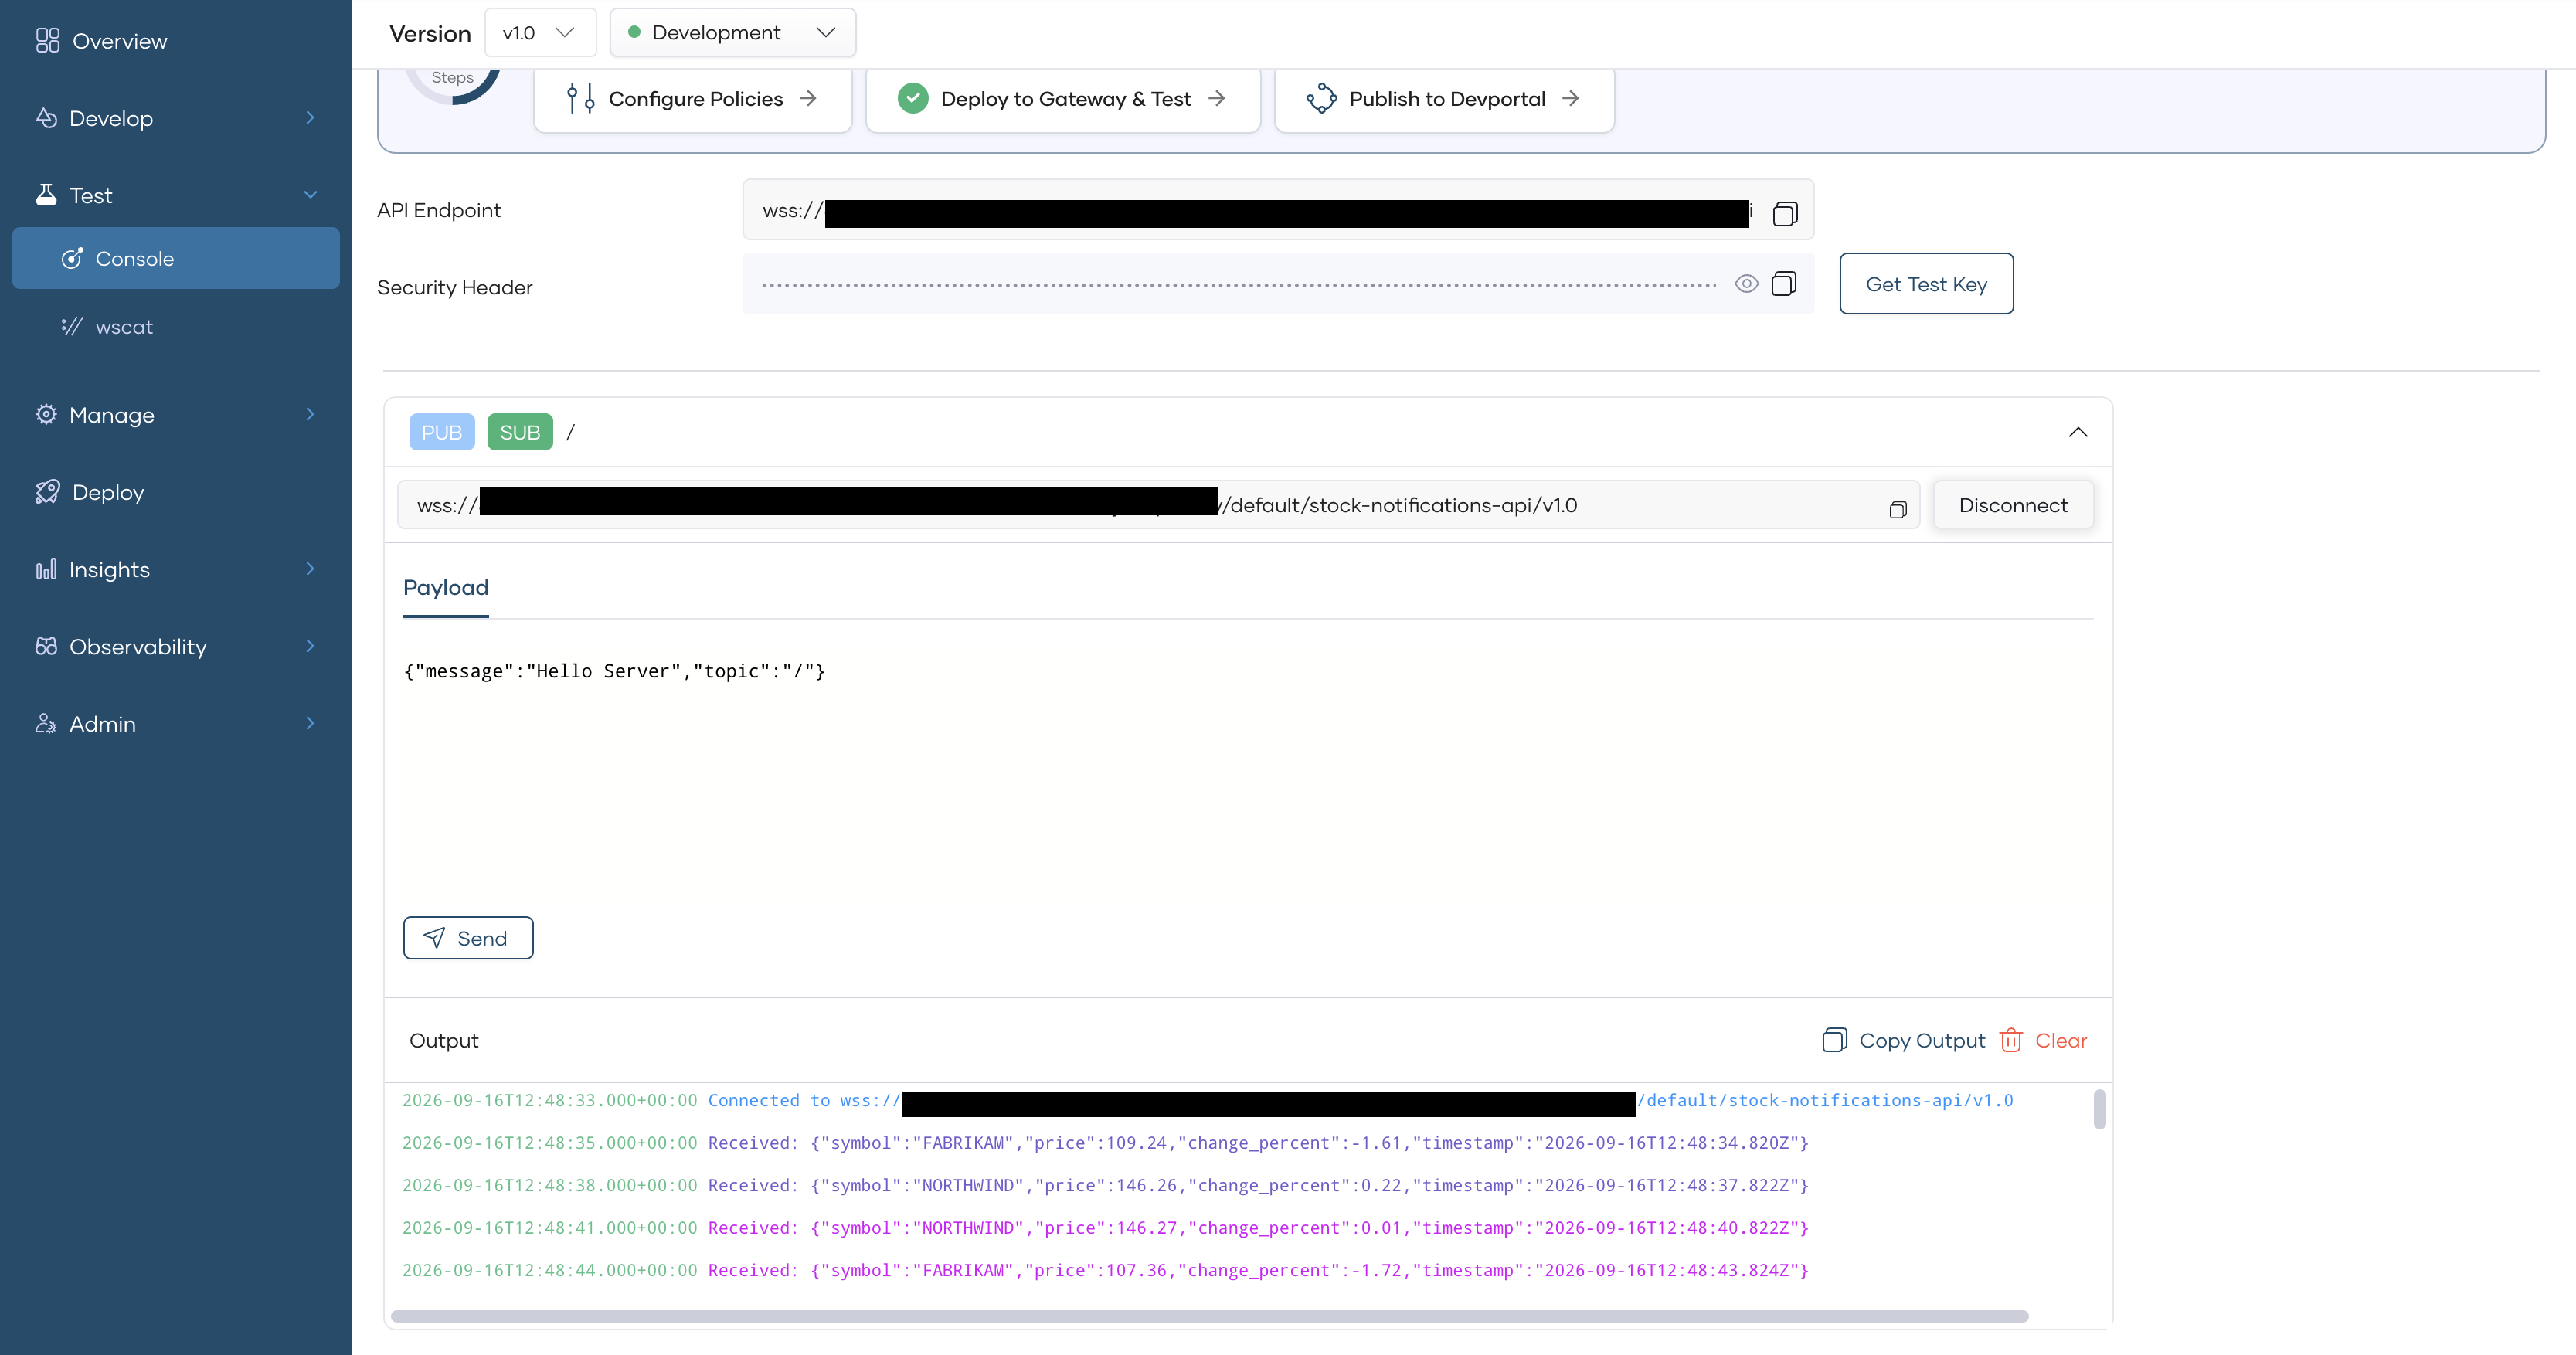Click the Copy Output clipboard icon
This screenshot has height=1355, width=2576.
click(1834, 1040)
